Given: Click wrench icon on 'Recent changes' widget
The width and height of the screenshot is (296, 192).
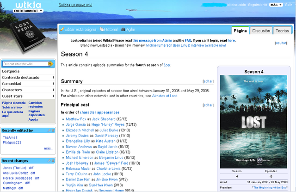Looking at the screenshot, I should [49, 161].
